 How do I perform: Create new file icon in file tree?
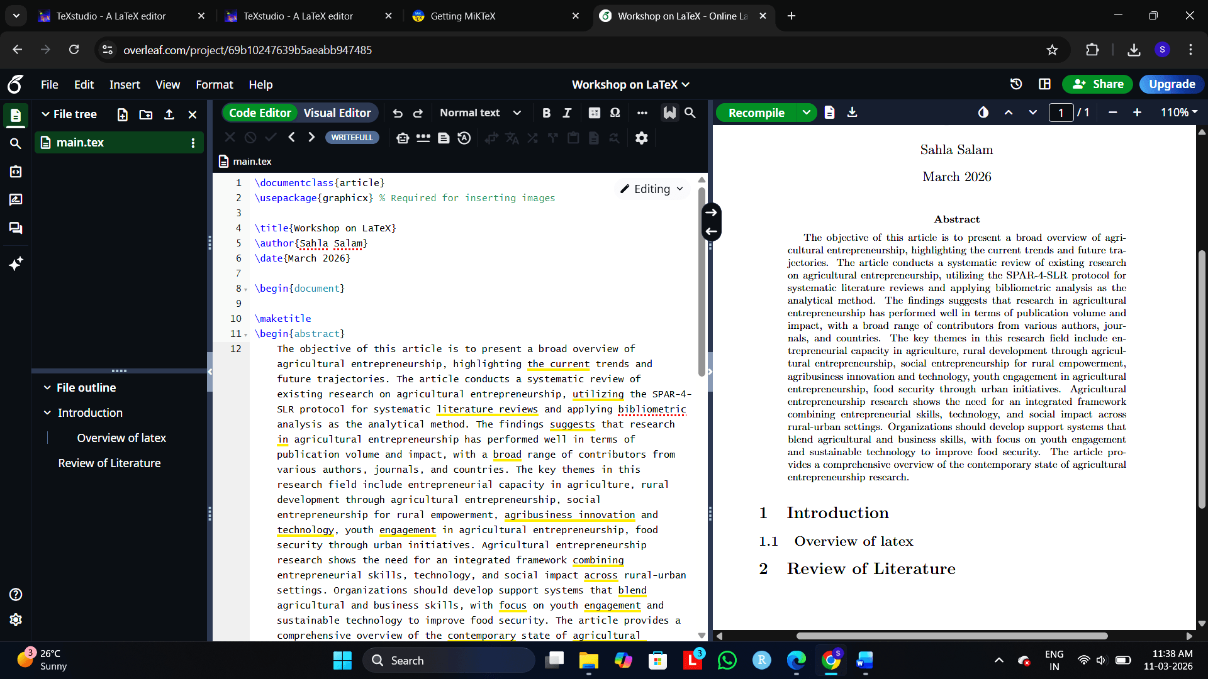123,114
